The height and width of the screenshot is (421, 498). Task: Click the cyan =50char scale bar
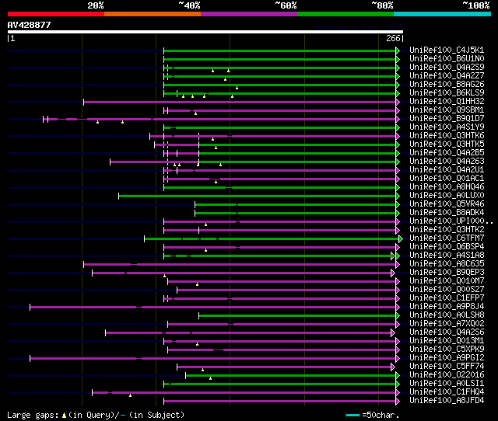click(x=352, y=415)
